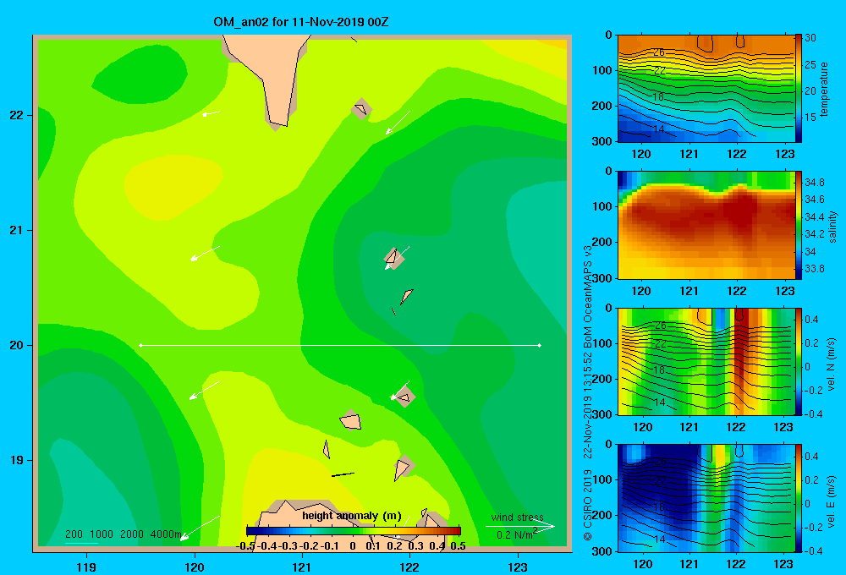Click the '30' tick on the temperature scale
Image resolution: width=846 pixels, height=575 pixels.
(810, 38)
